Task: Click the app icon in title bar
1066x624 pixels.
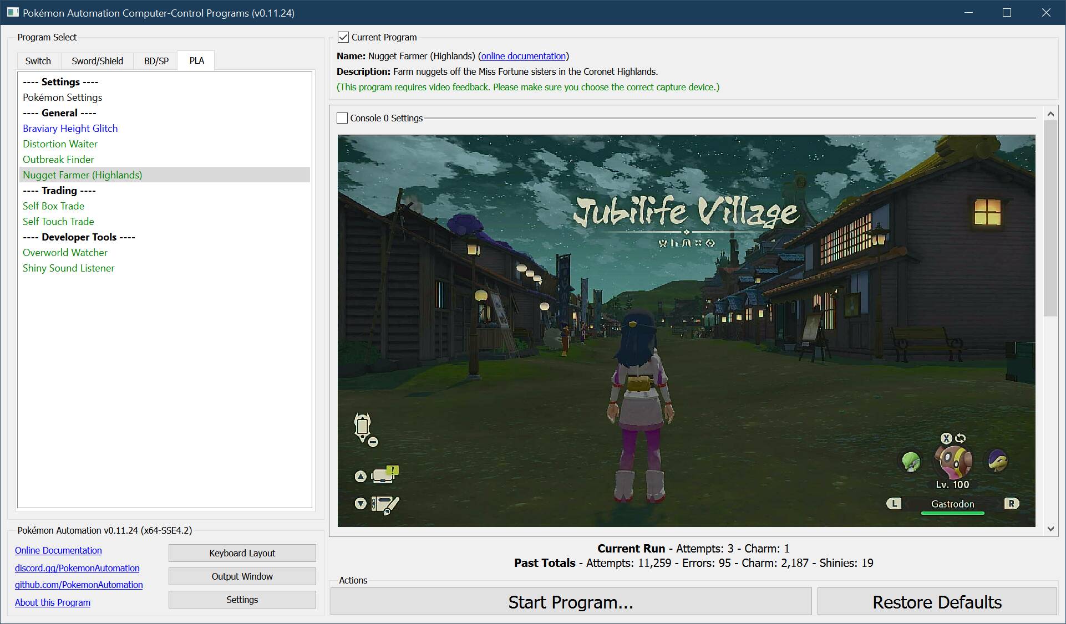Action: point(12,12)
